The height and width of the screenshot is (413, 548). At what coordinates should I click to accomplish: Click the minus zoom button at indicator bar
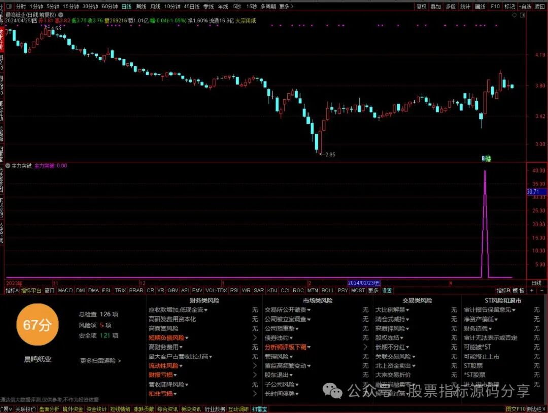point(542,290)
